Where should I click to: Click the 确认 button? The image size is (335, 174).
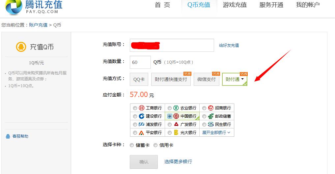pyautogui.click(x=144, y=162)
